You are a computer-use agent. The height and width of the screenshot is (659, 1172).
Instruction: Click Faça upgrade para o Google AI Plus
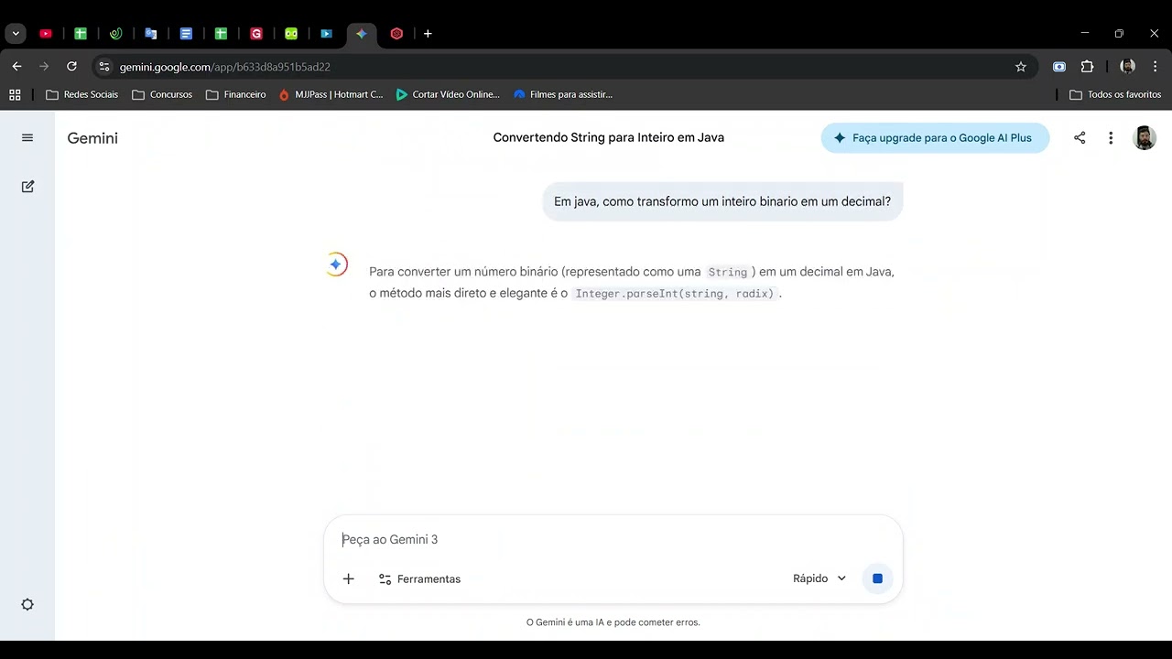(935, 138)
